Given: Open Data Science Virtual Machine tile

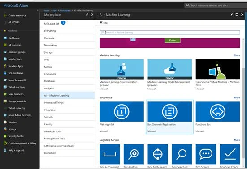Looking at the screenshot, I should point(218,75).
